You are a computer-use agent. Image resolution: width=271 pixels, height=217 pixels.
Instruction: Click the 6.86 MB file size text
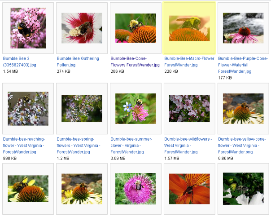point(226,158)
